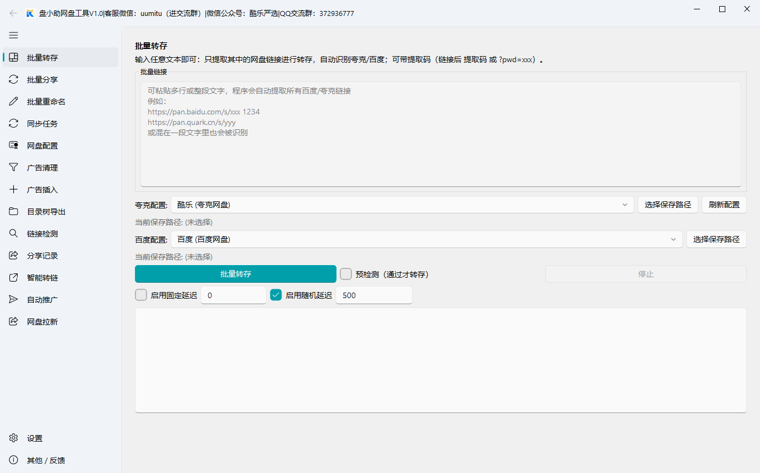Screen dimensions: 760x473
Task: Check 启用固定延迟 option
Action: 141,295
